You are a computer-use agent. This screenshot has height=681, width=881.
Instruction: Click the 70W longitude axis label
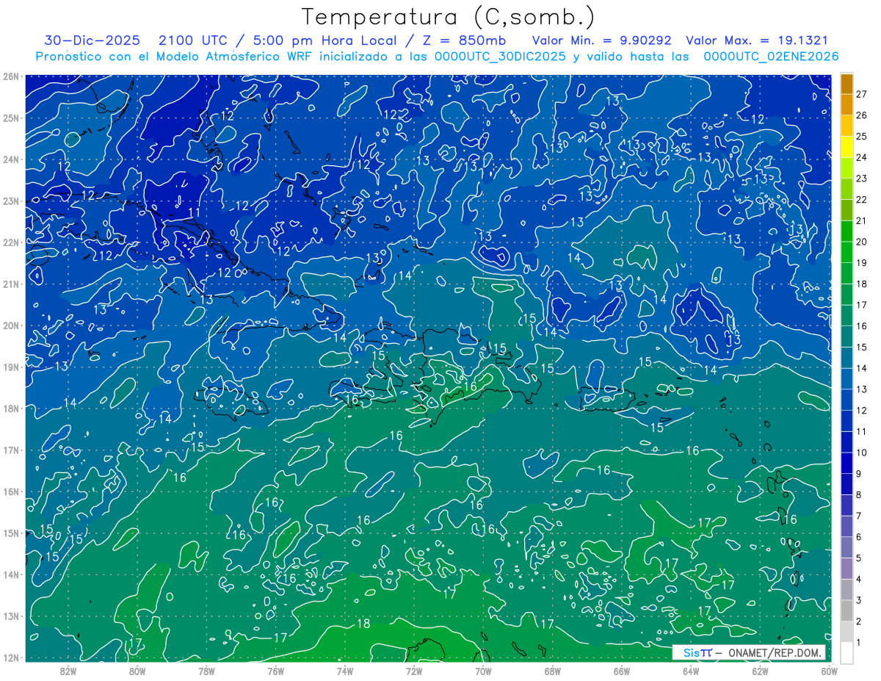point(483,671)
